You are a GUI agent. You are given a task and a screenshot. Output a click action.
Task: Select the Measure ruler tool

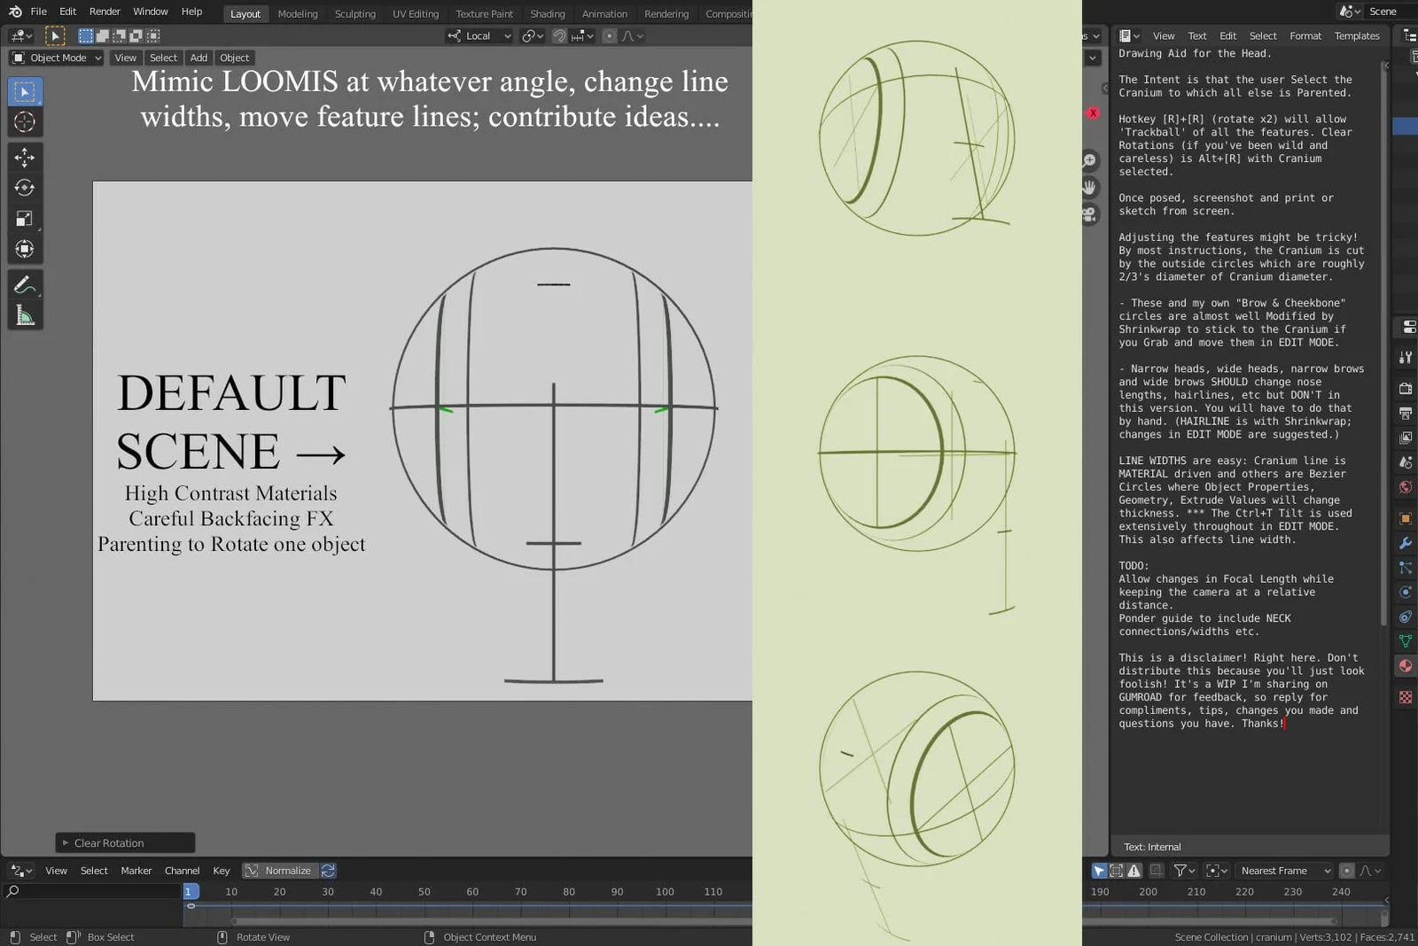[x=25, y=316]
